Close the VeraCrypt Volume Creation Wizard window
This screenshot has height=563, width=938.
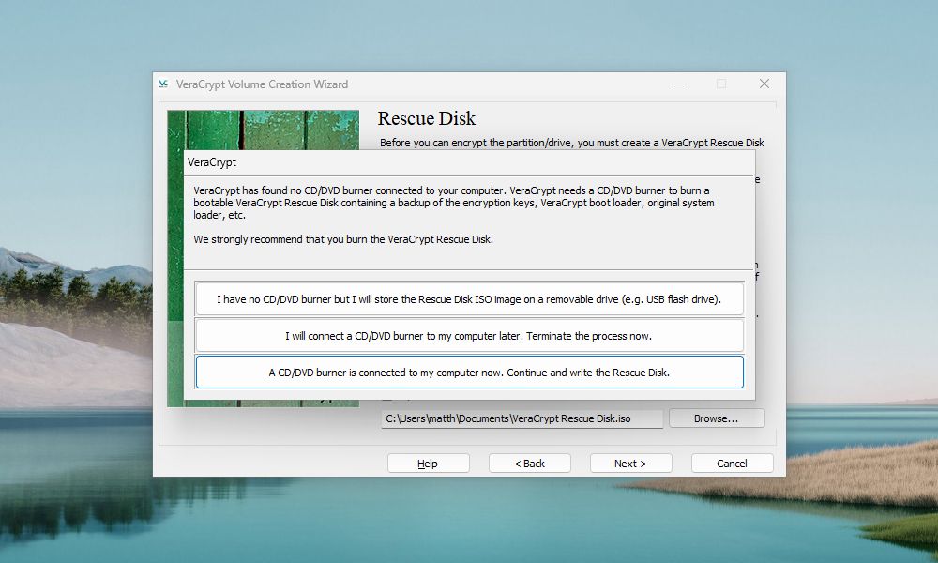tap(764, 84)
